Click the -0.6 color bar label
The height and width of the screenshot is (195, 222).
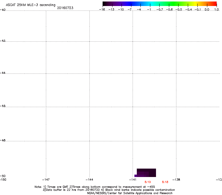(x=169, y=10)
